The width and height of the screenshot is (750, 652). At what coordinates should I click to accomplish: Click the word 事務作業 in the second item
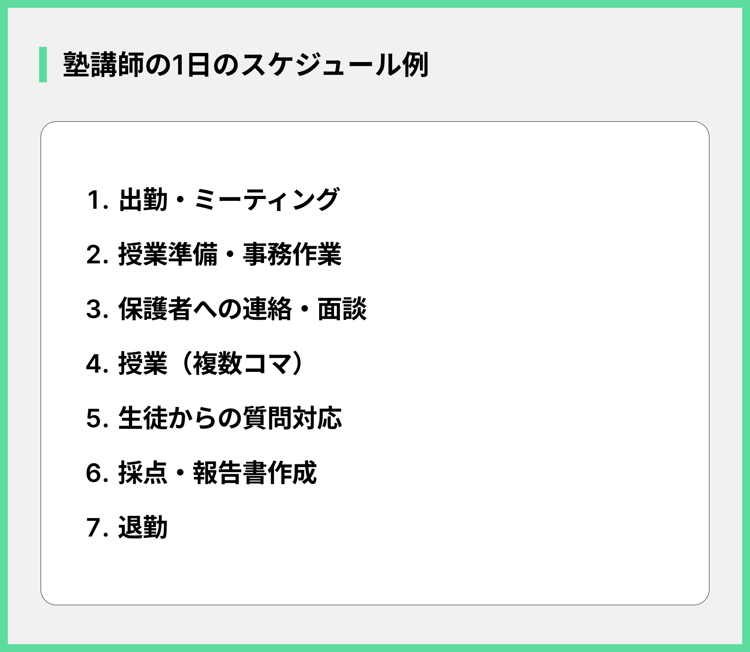[x=292, y=254]
